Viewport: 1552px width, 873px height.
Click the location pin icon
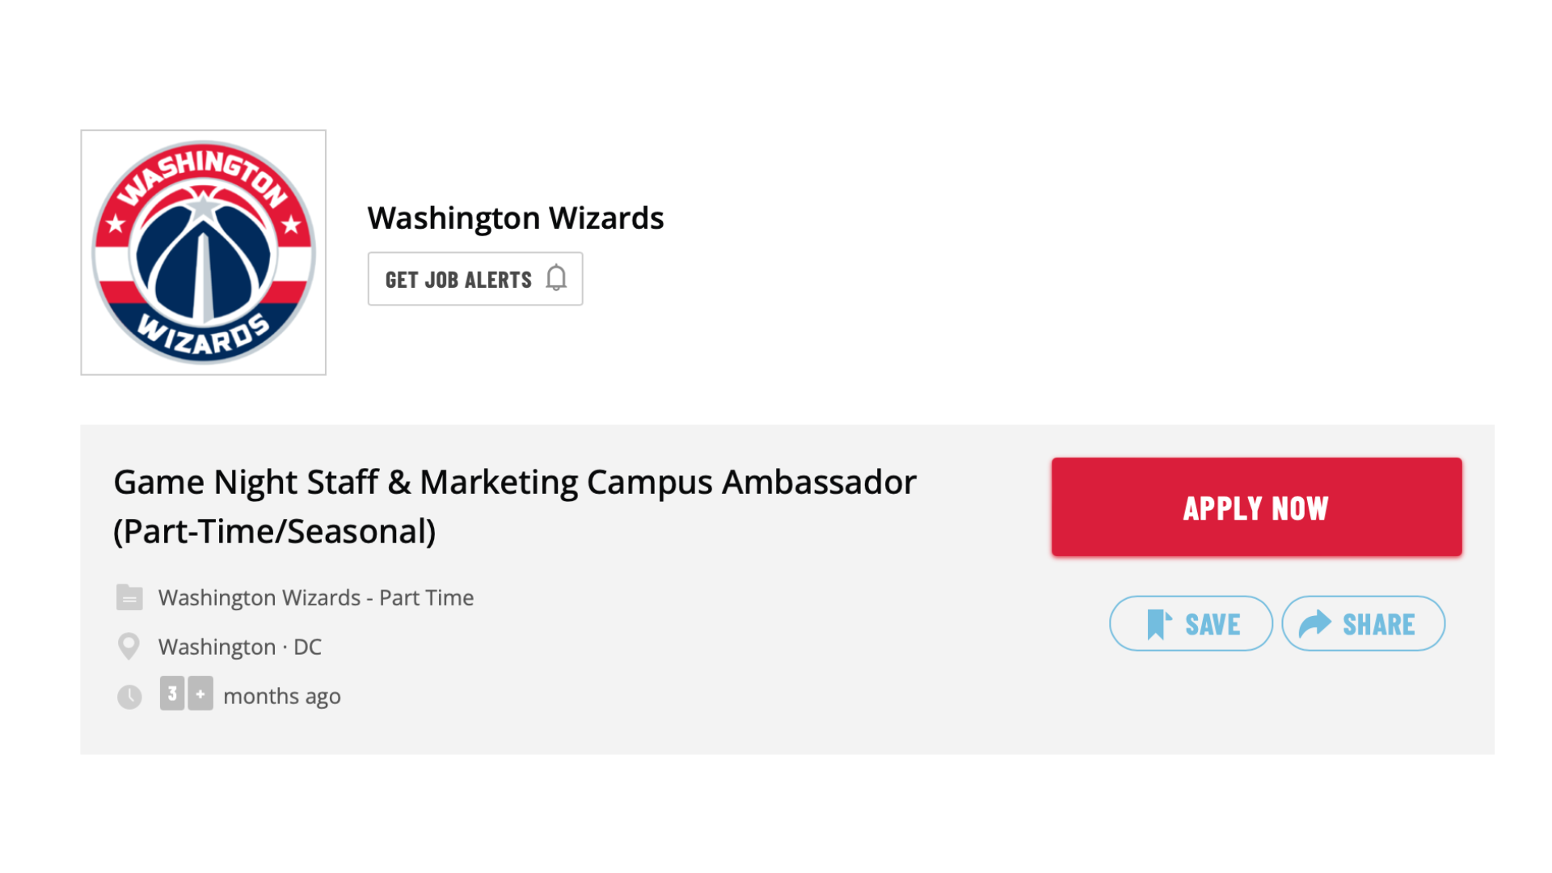pos(129,647)
